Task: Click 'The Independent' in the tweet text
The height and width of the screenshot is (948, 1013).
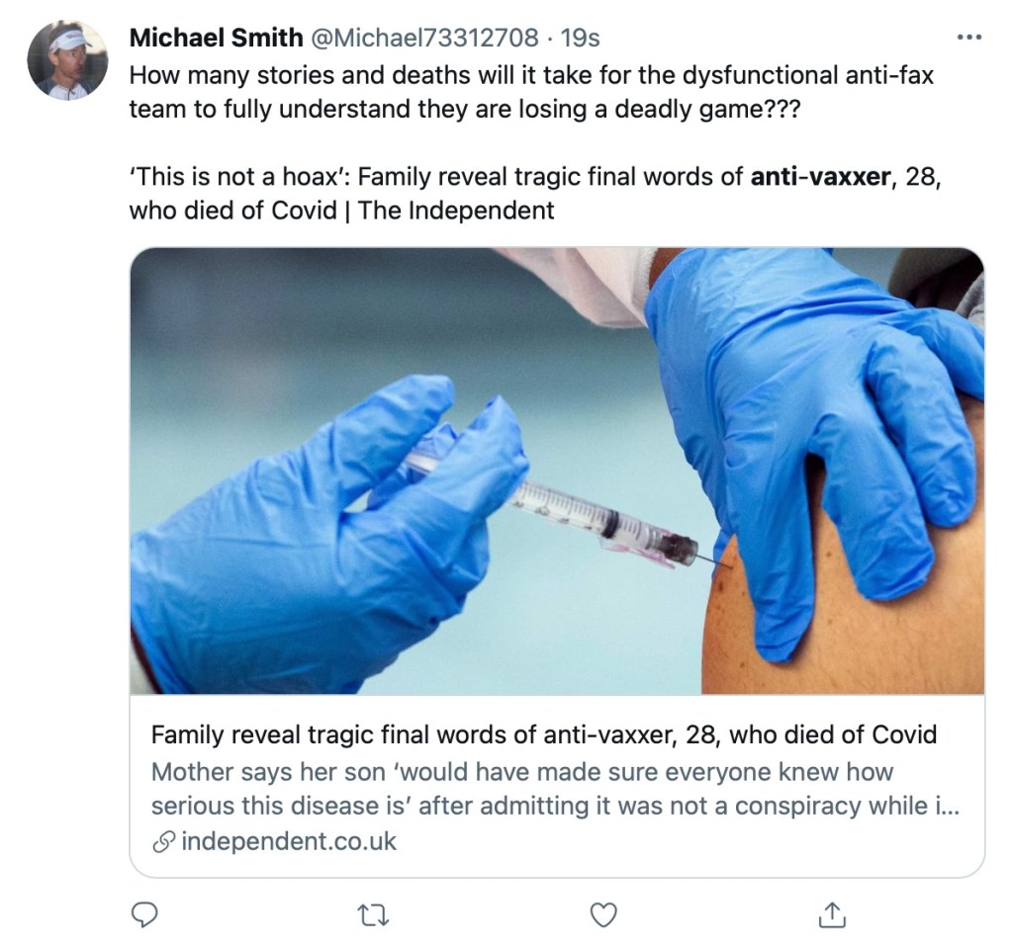Action: coord(456,211)
